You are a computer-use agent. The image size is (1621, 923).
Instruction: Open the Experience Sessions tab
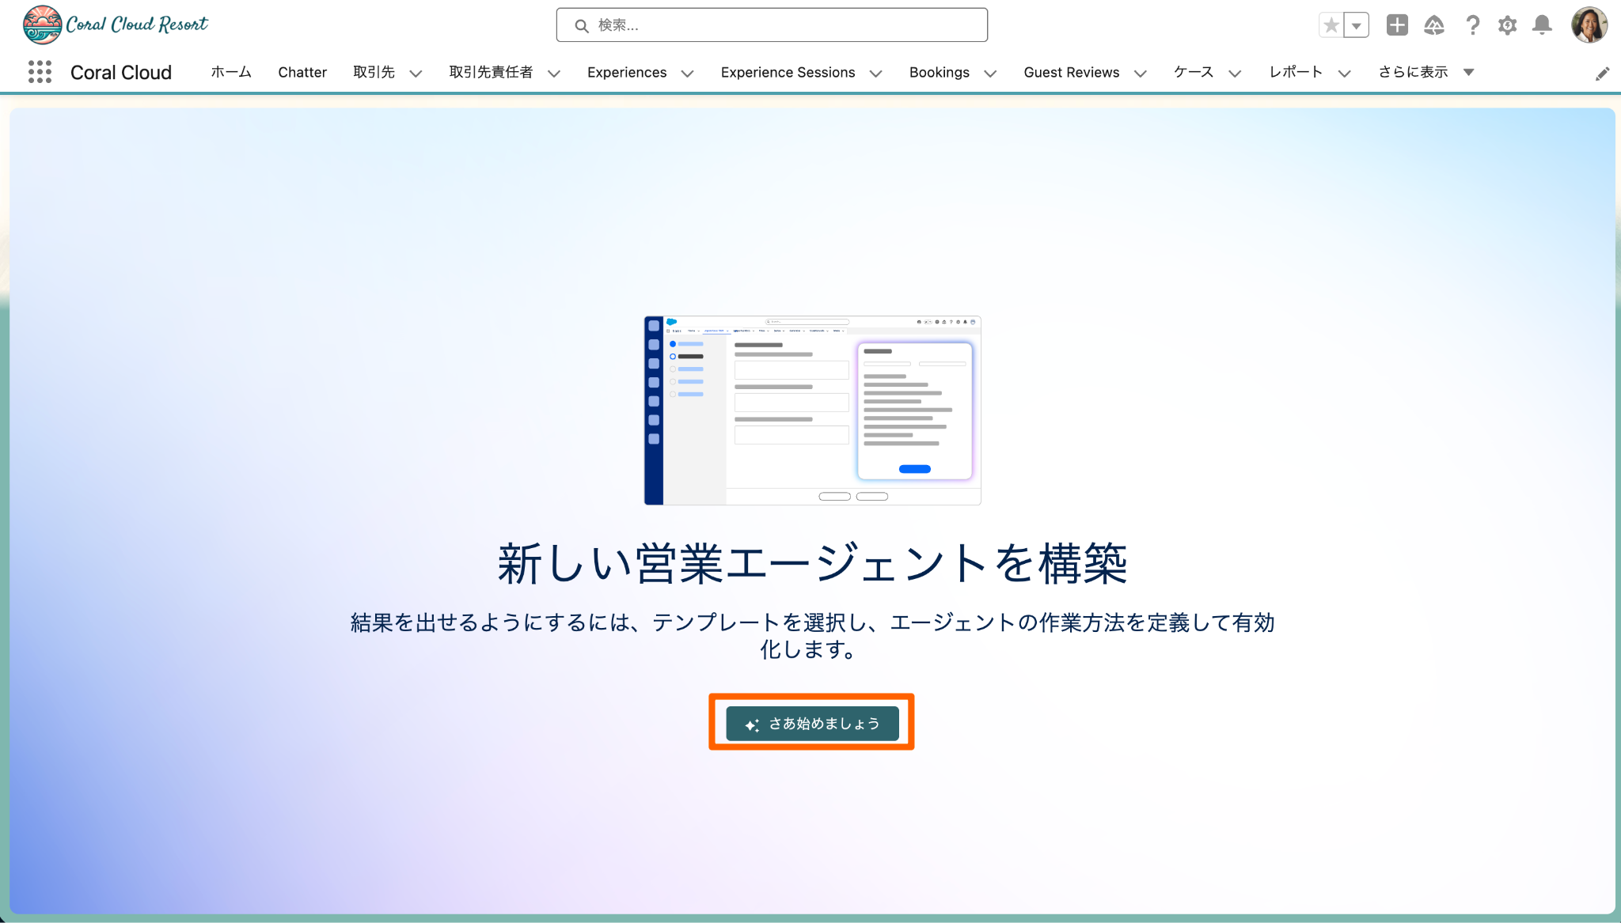788,72
